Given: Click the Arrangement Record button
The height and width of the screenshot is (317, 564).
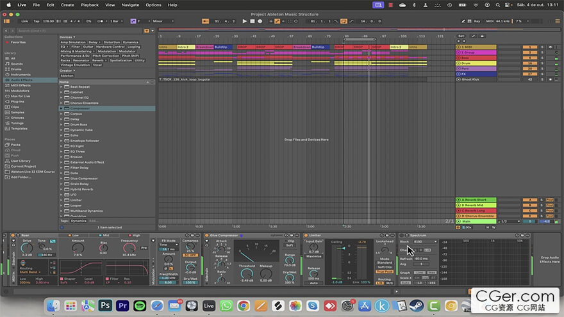Looking at the screenshot, I should tap(260, 21).
